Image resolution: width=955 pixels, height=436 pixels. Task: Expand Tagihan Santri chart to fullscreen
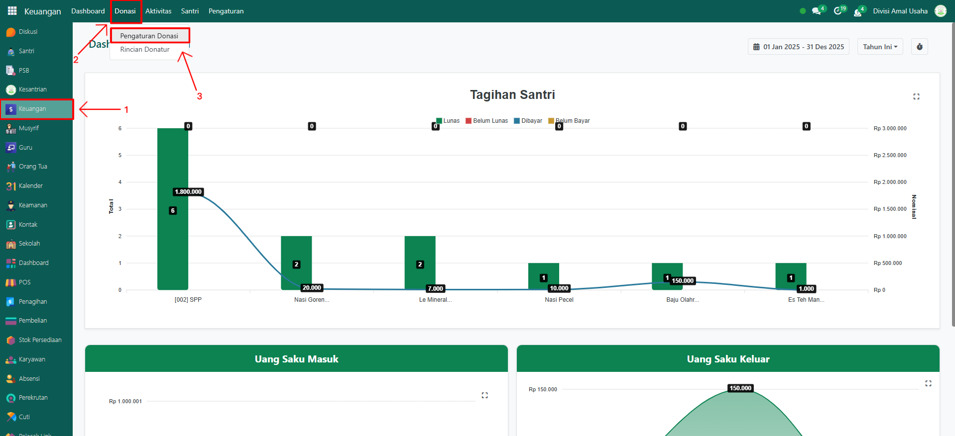click(916, 96)
